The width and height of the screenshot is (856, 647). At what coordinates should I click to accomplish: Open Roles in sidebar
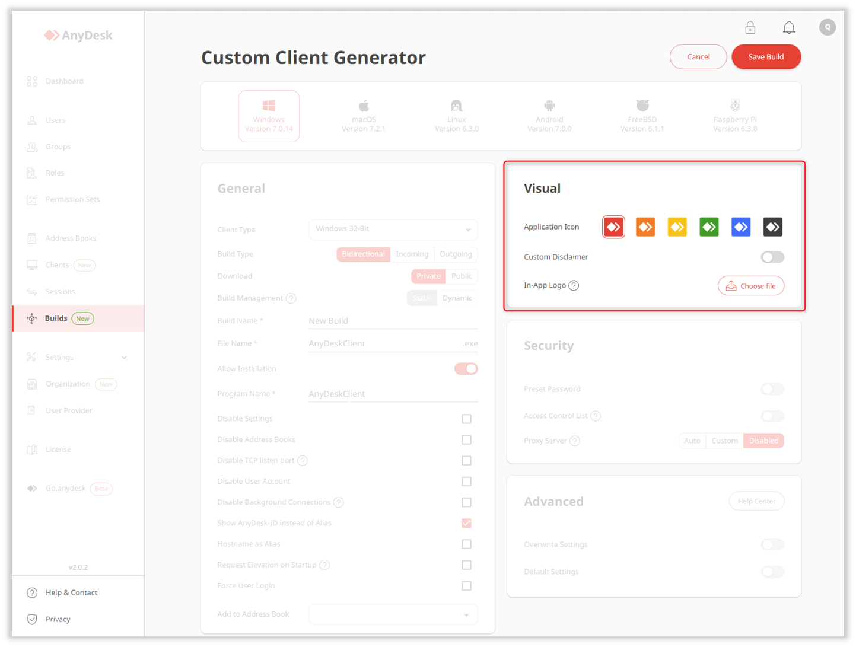pos(78,173)
